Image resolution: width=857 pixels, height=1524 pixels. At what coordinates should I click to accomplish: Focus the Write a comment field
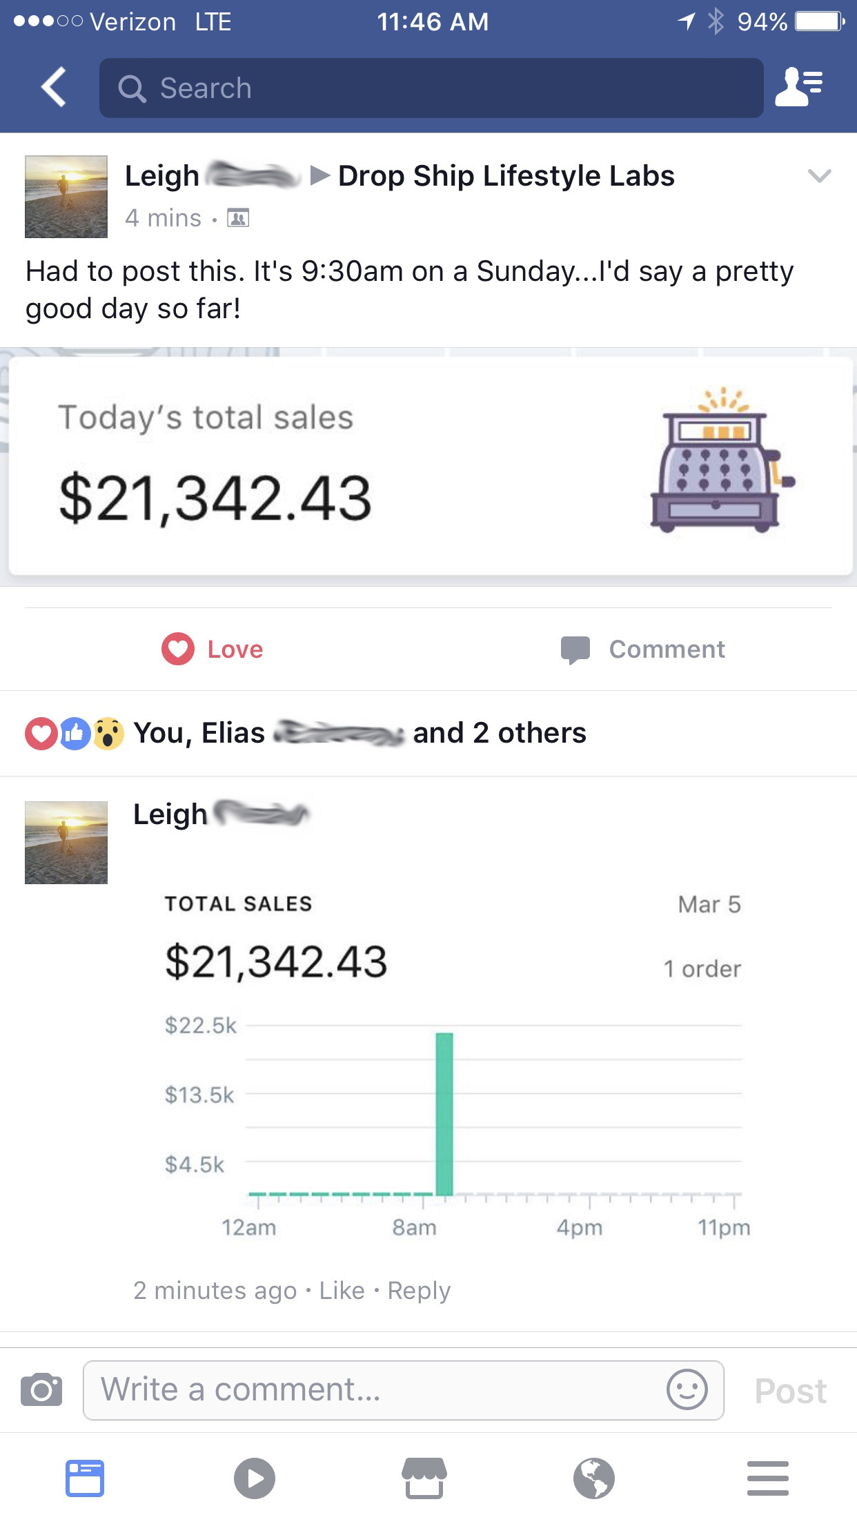[x=373, y=1390]
